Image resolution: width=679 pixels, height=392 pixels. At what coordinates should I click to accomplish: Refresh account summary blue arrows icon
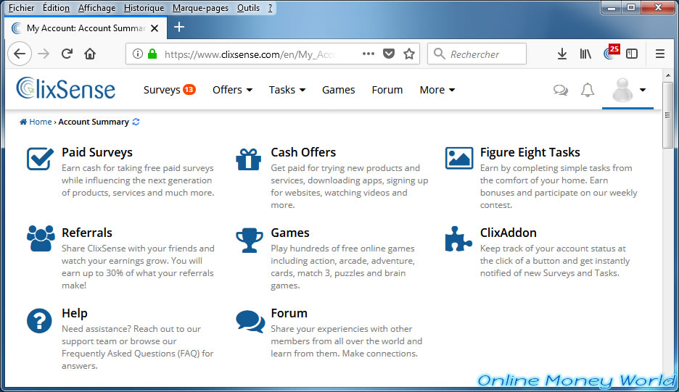pyautogui.click(x=136, y=122)
